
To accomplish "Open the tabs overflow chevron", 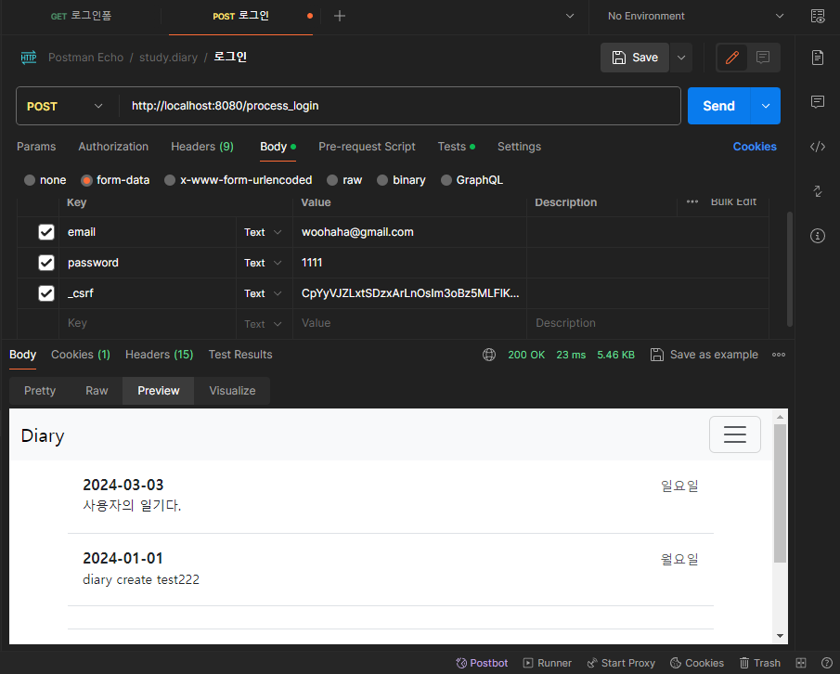I will point(570,16).
